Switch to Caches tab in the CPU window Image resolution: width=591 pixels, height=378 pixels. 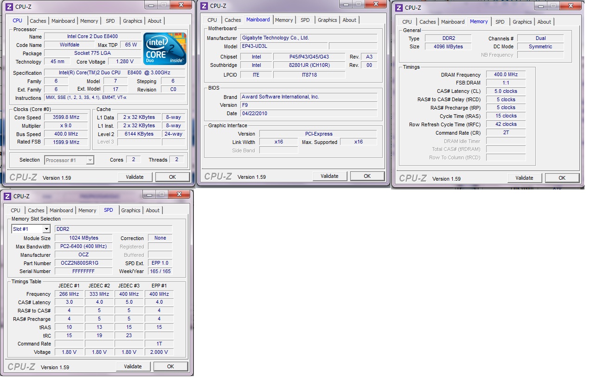38,21
